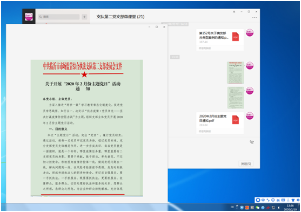This screenshot has height=212, width=301.
Task: Click the Sogou input method logo
Action: coord(258,200)
